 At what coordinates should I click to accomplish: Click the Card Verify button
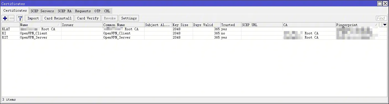(88, 18)
